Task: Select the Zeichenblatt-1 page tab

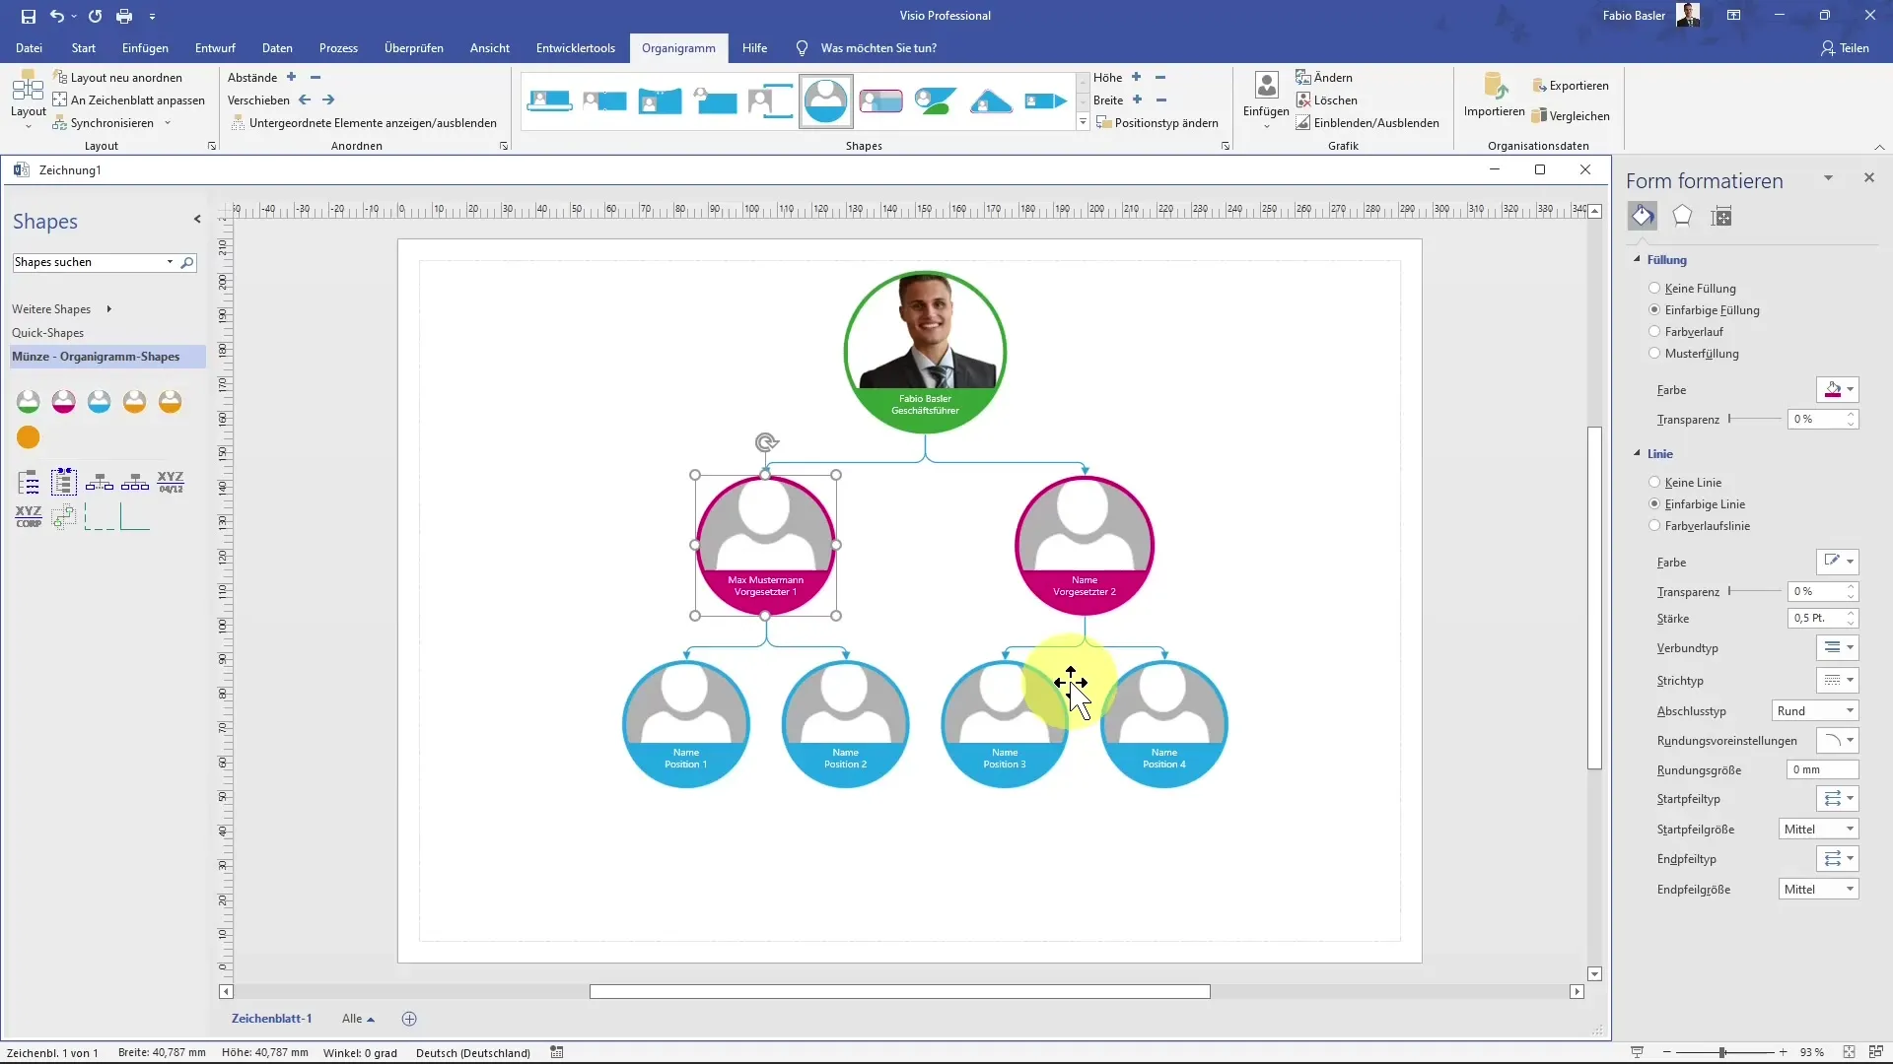Action: [x=271, y=1019]
